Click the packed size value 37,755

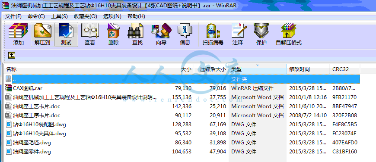coord(217,97)
